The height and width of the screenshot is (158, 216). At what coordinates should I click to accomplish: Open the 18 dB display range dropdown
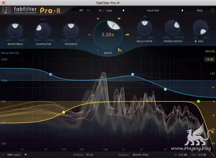[x=209, y=60]
